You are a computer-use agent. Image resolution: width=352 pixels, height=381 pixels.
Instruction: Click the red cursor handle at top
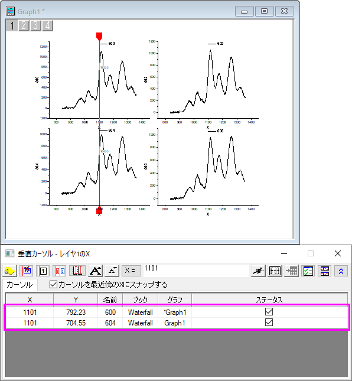[x=99, y=36]
